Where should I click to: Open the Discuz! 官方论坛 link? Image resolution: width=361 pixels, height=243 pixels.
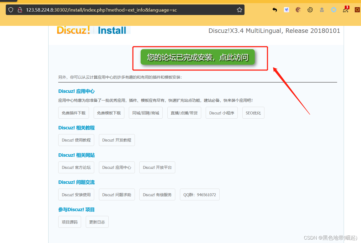click(x=76, y=167)
